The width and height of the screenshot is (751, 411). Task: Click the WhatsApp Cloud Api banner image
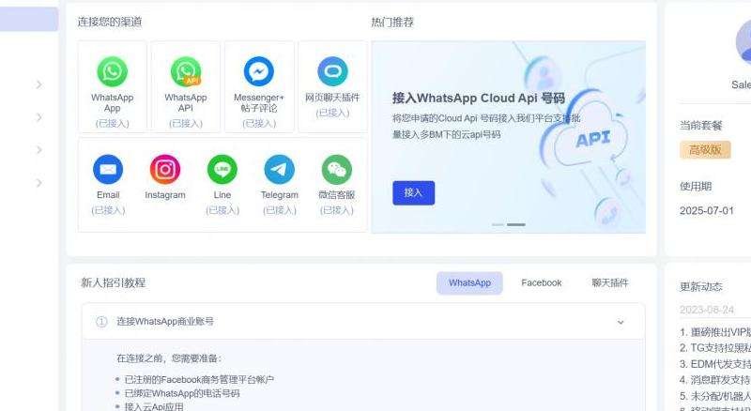pyautogui.click(x=509, y=137)
